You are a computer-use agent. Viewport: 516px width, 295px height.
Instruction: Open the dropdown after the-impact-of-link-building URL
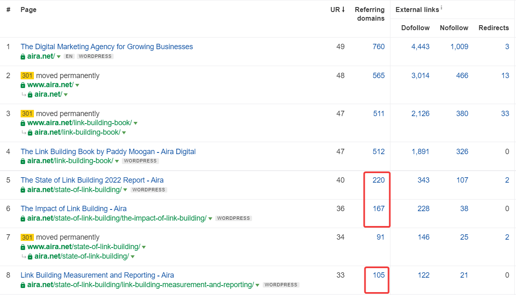click(210, 219)
